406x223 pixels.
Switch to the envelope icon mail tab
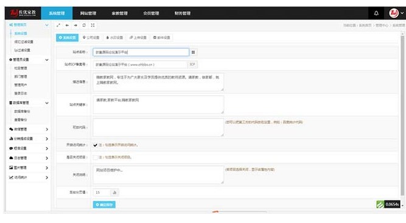pos(161,38)
